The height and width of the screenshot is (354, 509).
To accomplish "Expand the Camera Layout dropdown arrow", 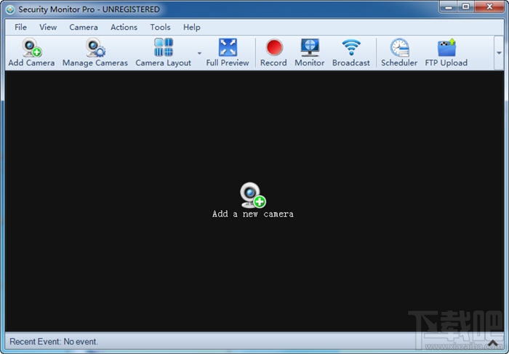I will coord(199,53).
